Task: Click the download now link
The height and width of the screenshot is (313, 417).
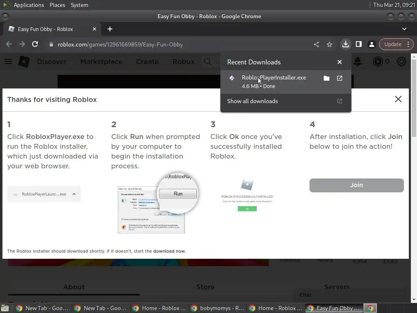Action: 169,251
